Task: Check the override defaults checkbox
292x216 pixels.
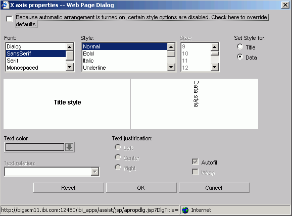Action: 9,19
